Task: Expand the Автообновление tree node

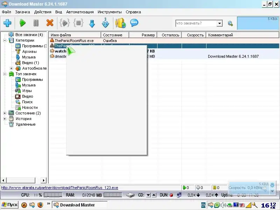Action: point(12,68)
